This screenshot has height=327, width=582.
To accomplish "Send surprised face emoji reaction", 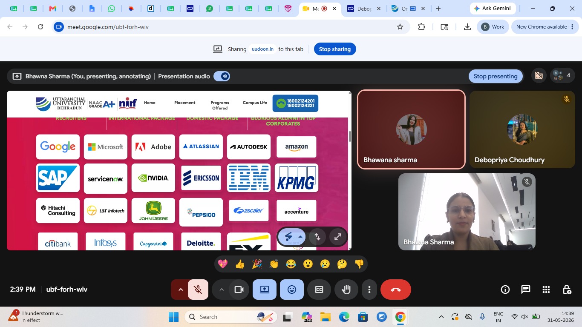I will coord(308,264).
